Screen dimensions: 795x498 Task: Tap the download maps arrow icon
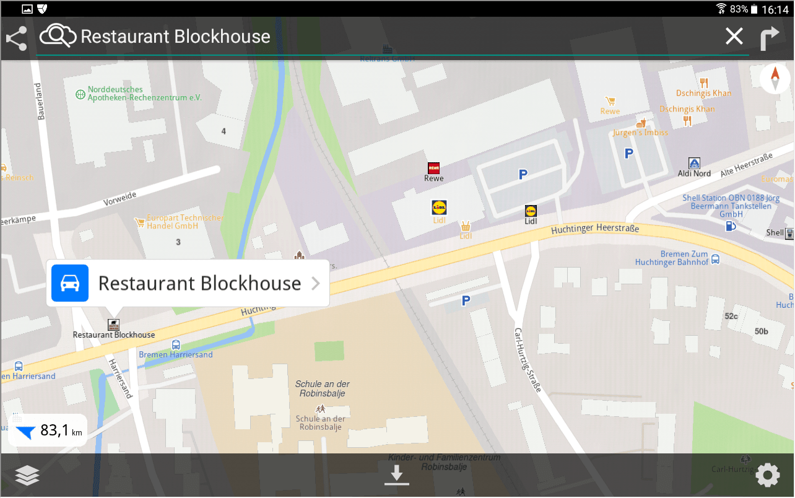(397, 475)
